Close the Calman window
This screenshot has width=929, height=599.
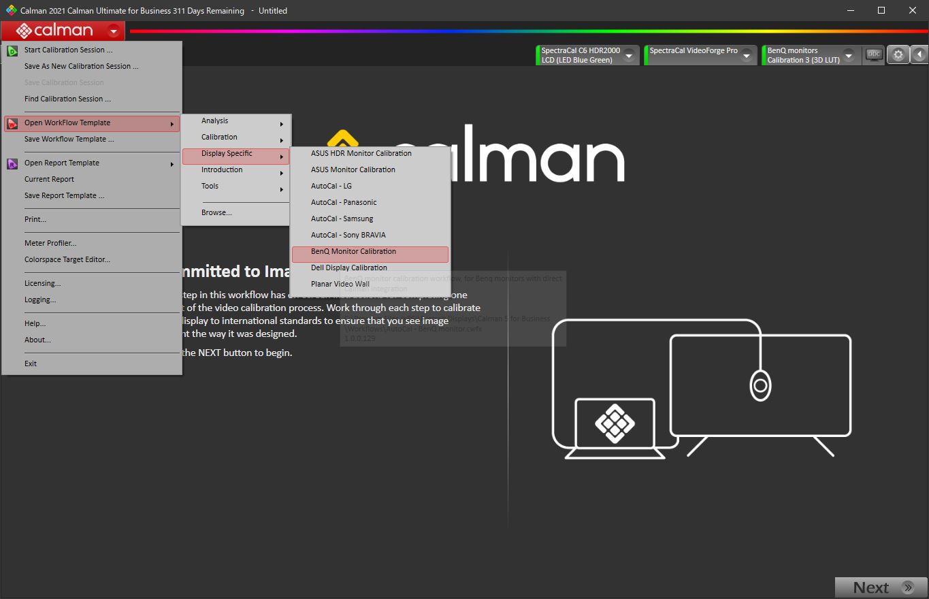[913, 10]
